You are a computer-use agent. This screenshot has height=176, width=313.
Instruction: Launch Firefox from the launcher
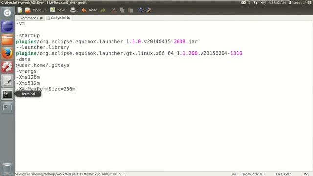point(7,53)
